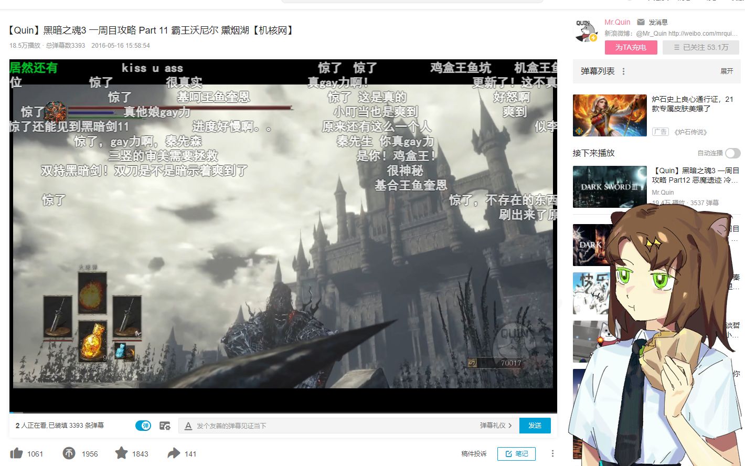Viewport: 745px width, 466px height.
Task: Select the 弹幕列表 panel header
Action: [x=598, y=71]
